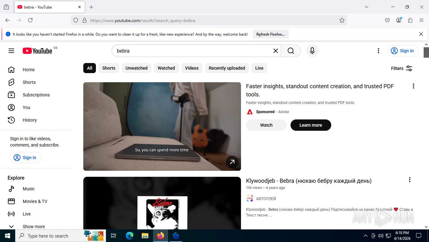
Task: Click the YouTube logo
Action: click(38, 51)
